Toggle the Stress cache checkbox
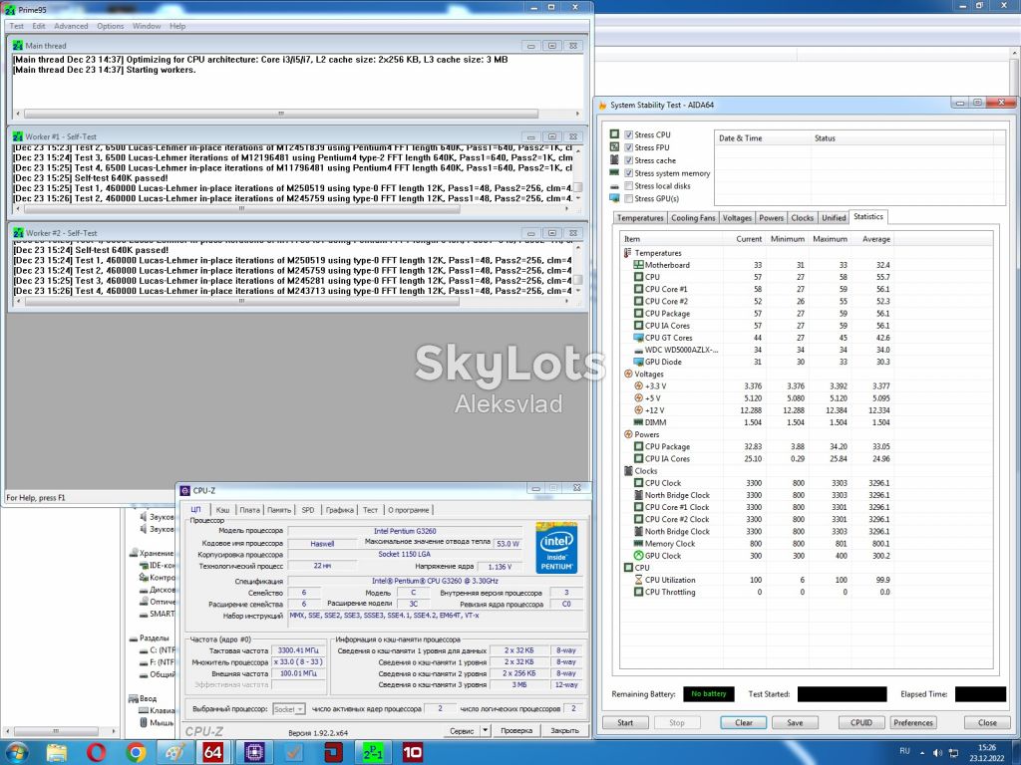Viewport: 1021px width, 765px height. [628, 160]
